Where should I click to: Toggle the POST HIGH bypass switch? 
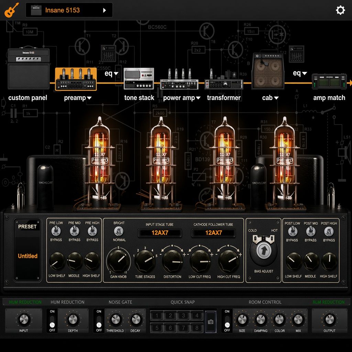(329, 231)
